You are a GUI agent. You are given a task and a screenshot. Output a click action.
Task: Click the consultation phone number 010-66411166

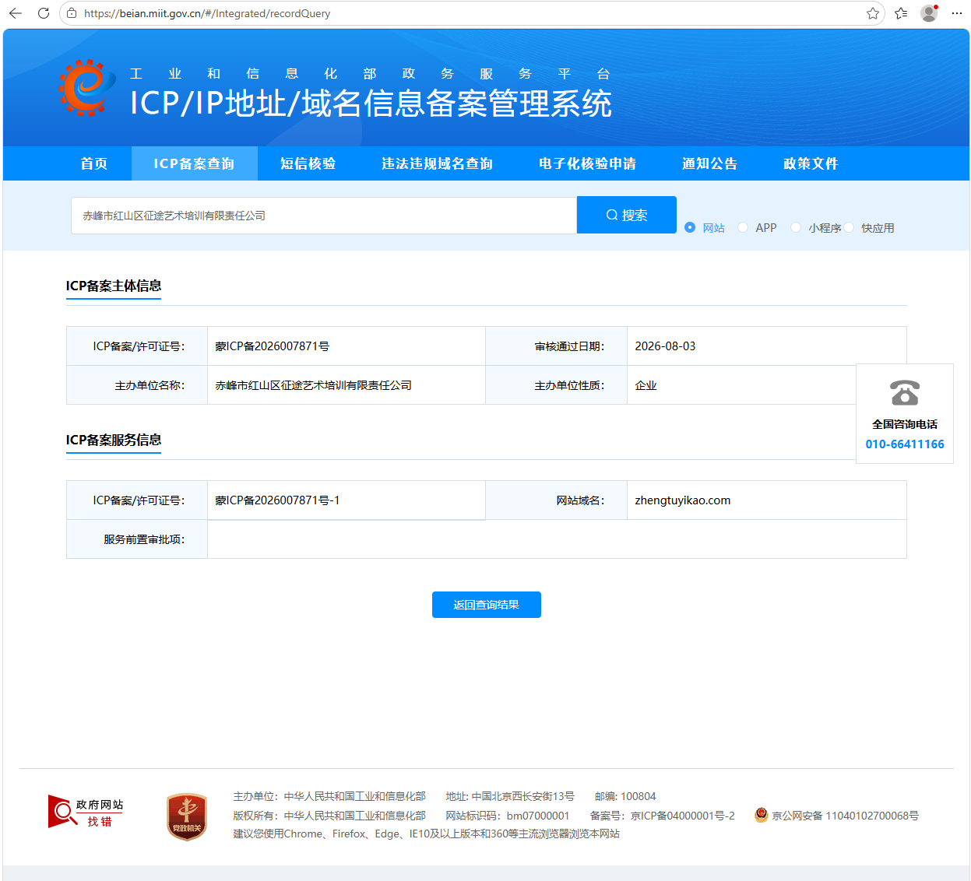[x=905, y=444]
